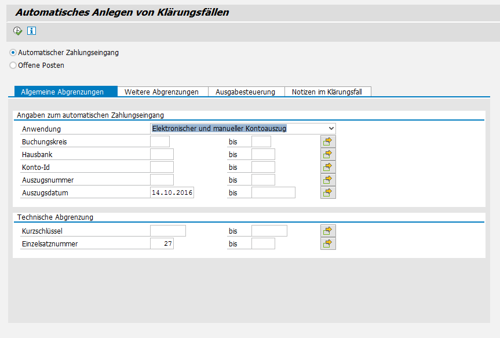500x338 pixels.
Task: Select the Offene Posten radio button
Action: (x=13, y=66)
